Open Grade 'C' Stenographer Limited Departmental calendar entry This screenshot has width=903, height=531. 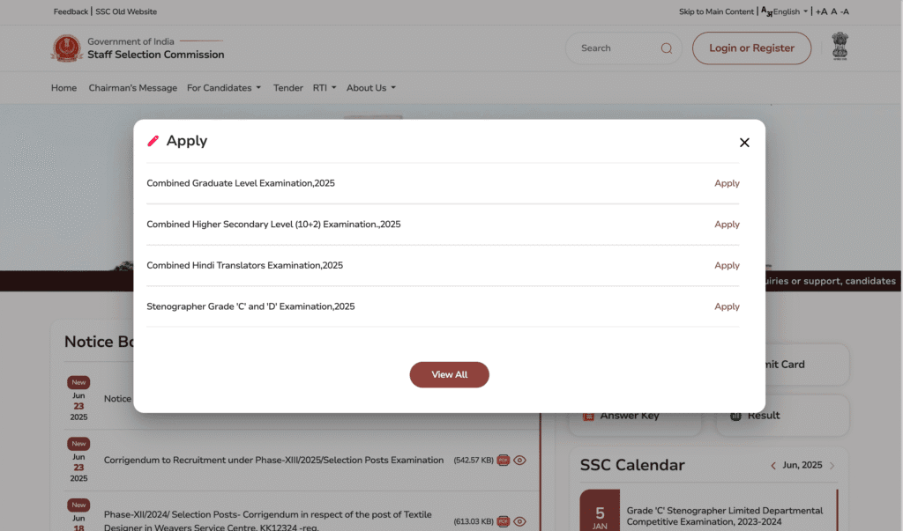[x=725, y=516]
